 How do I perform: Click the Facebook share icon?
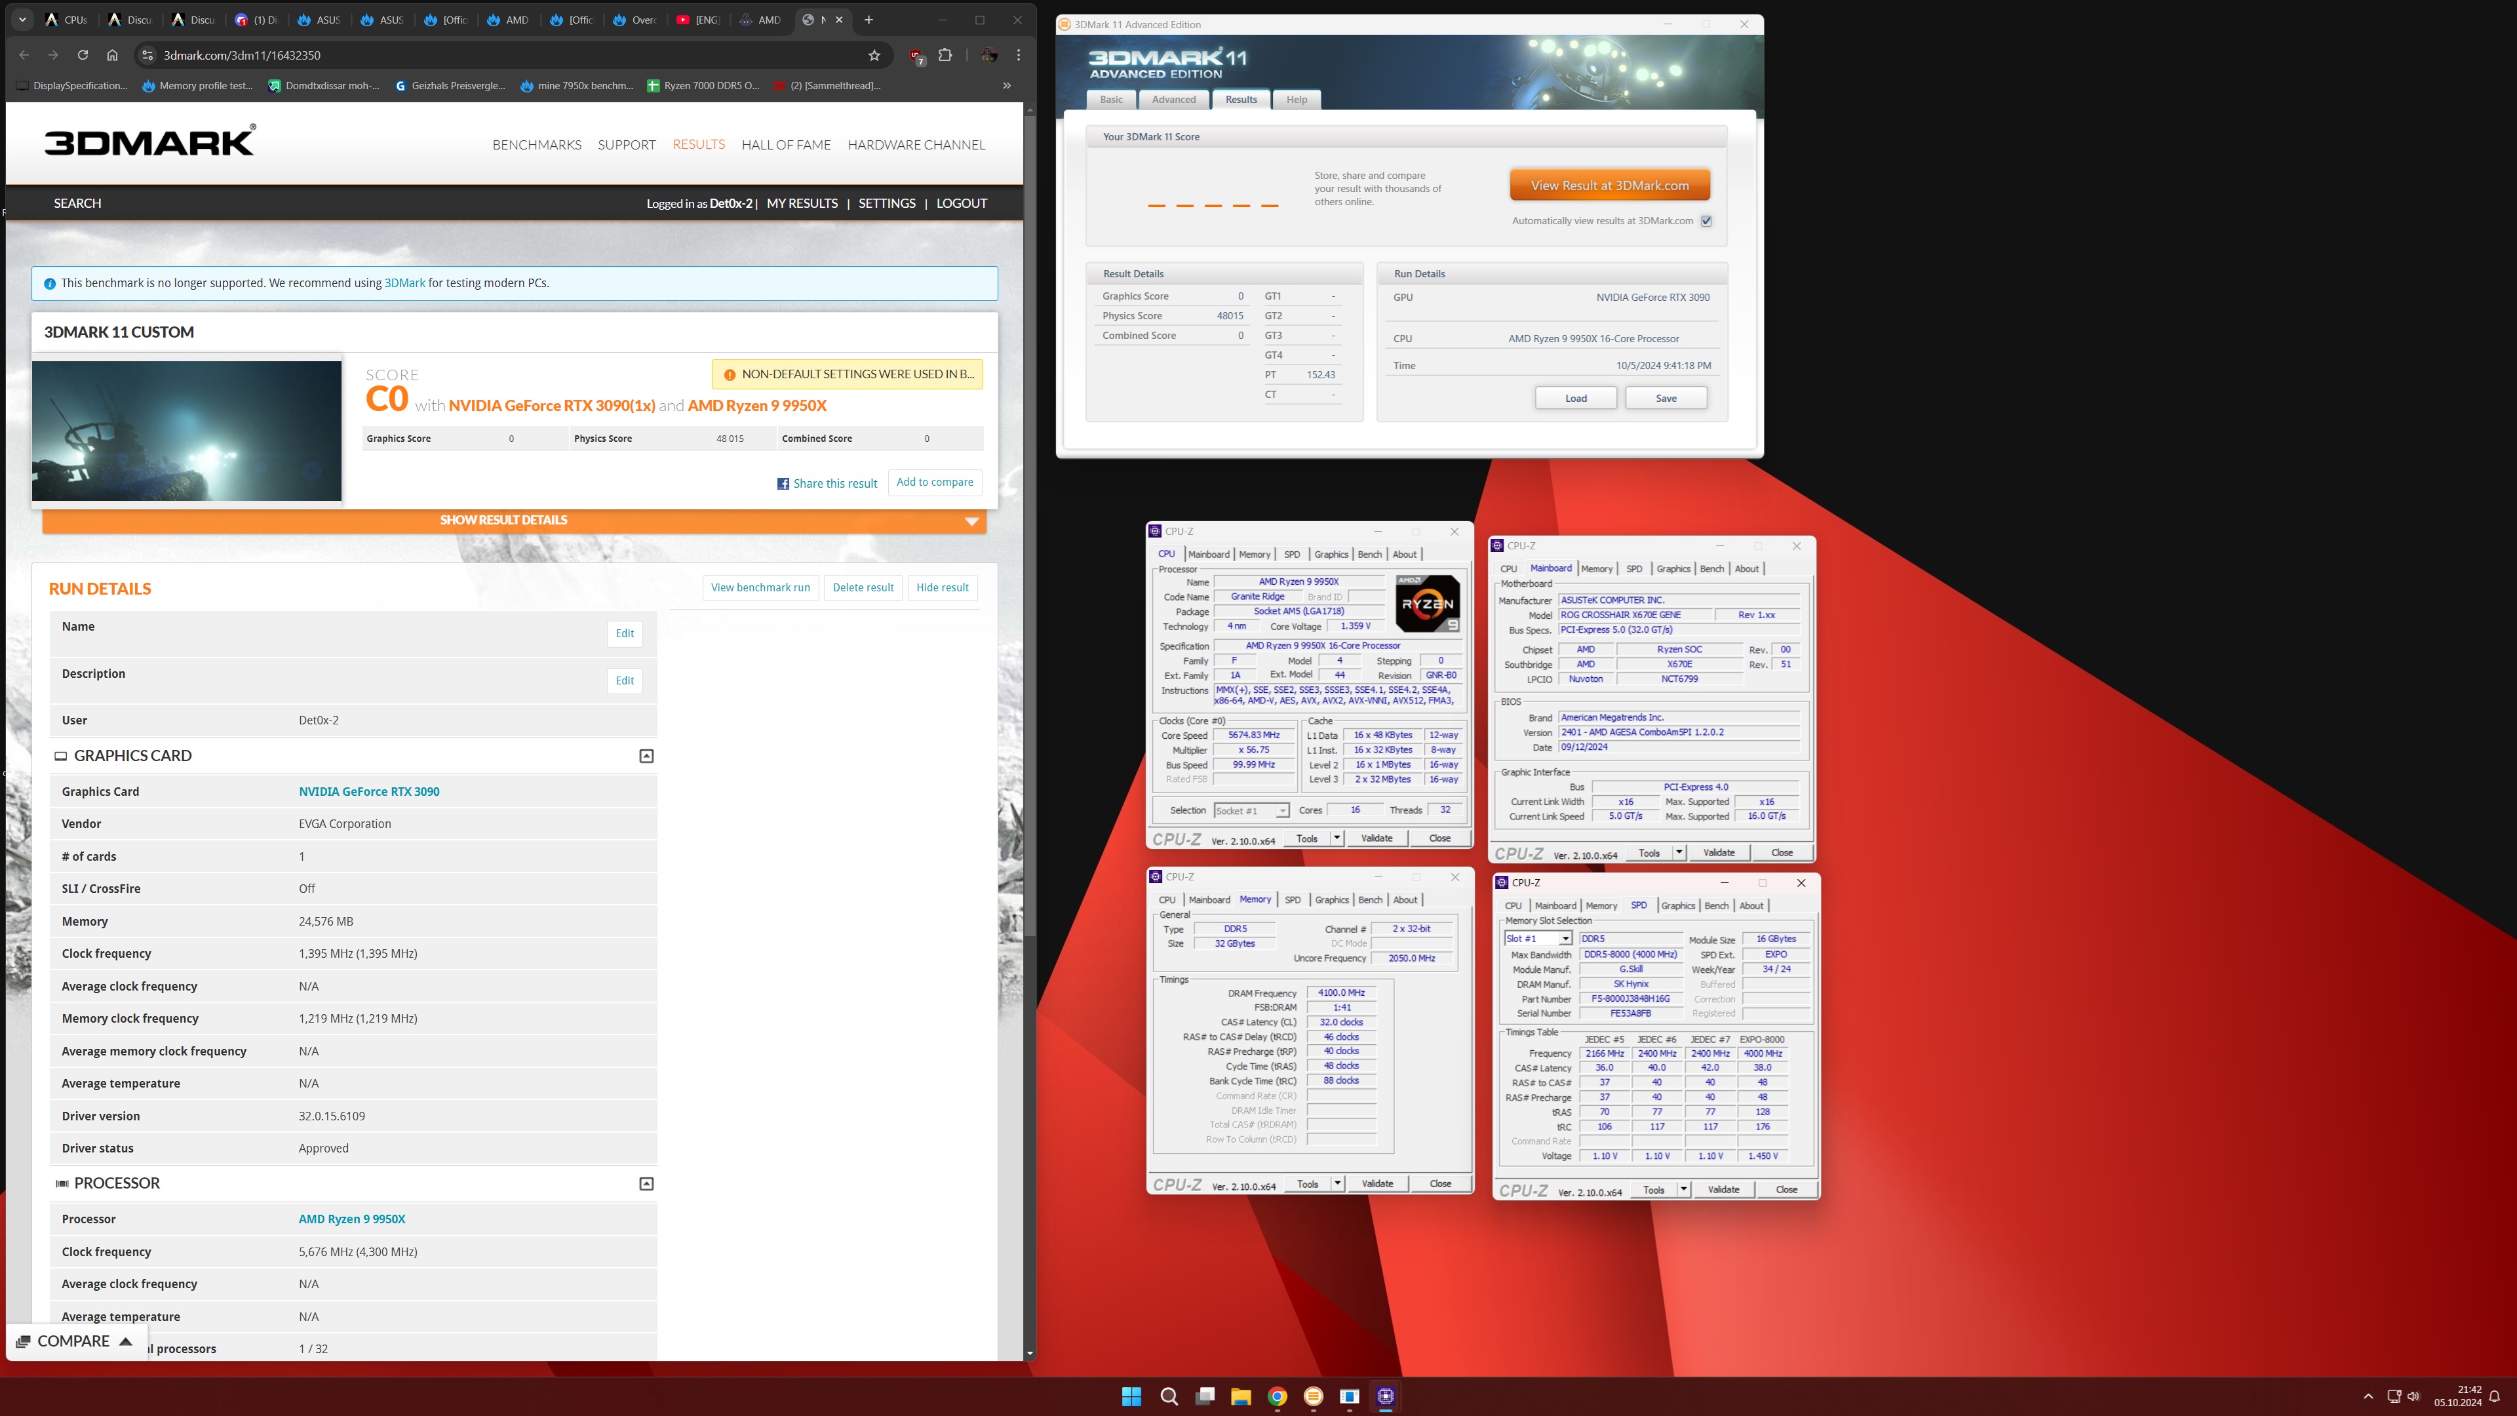click(x=783, y=484)
